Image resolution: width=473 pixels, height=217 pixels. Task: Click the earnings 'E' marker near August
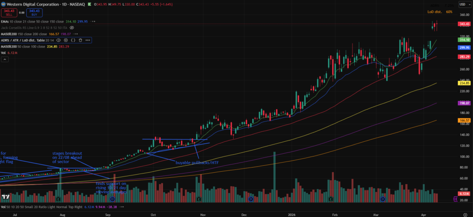pos(58,199)
